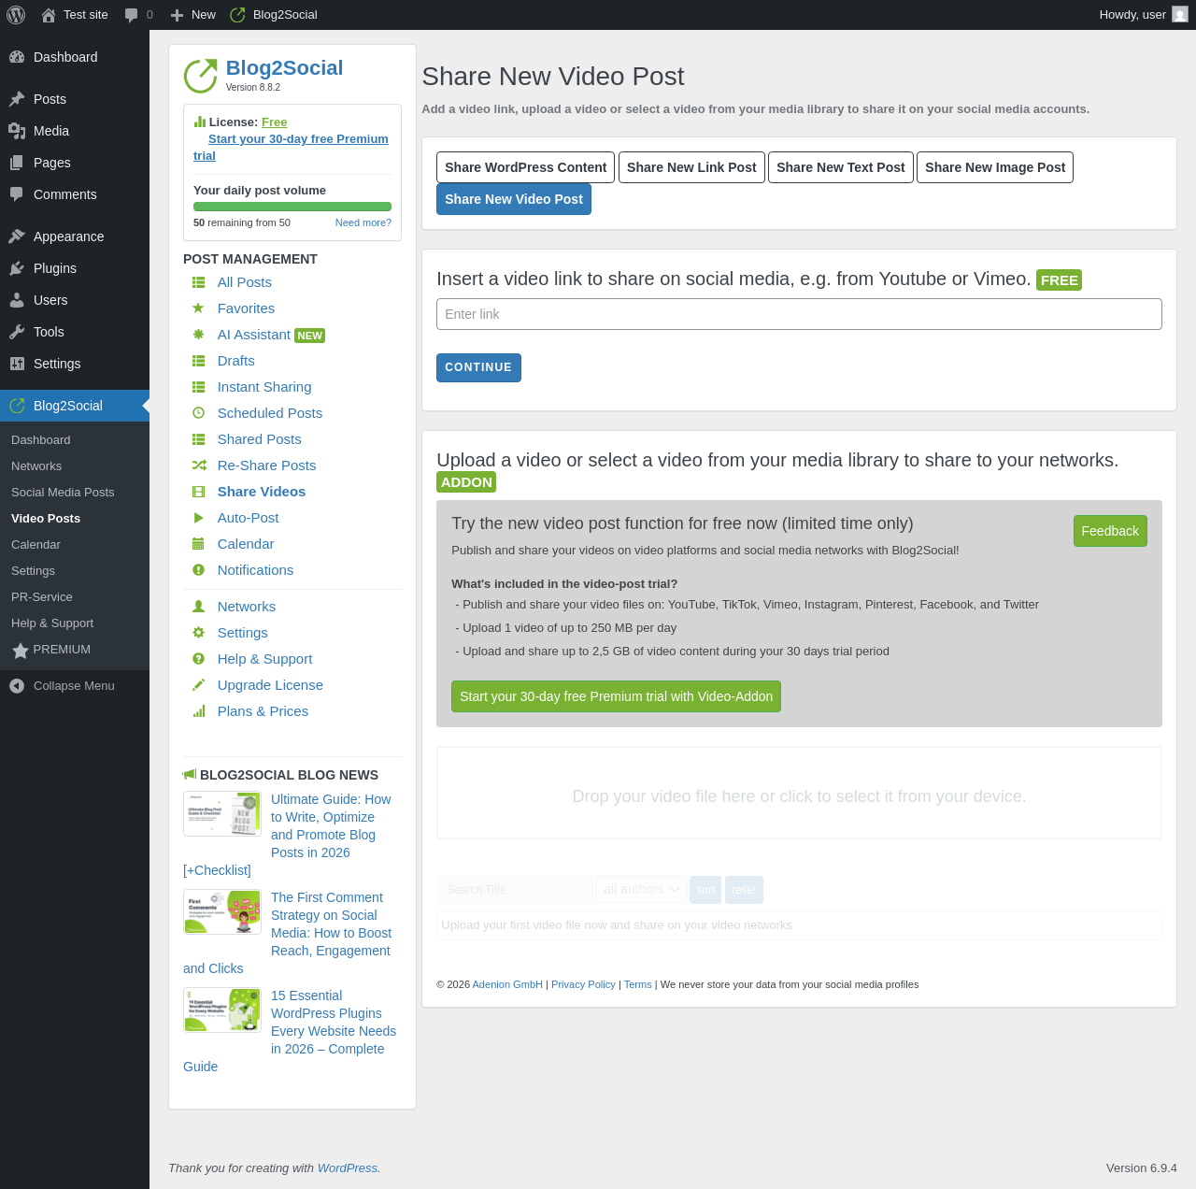This screenshot has height=1189, width=1196.
Task: Click the reset button
Action: pyautogui.click(x=744, y=890)
